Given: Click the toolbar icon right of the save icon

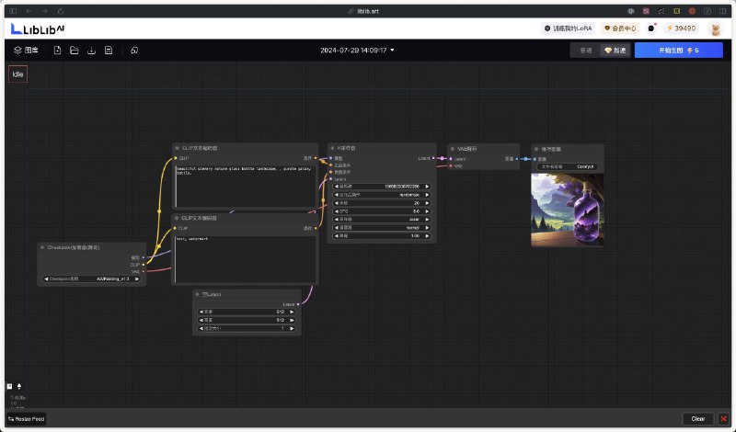Looking at the screenshot, I should tap(134, 51).
